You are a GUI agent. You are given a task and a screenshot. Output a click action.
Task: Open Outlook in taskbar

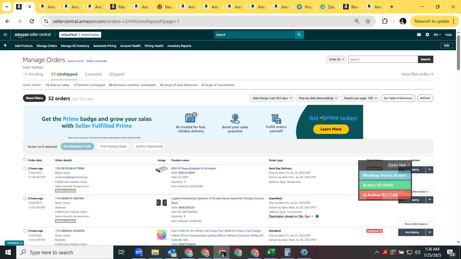click(171, 252)
